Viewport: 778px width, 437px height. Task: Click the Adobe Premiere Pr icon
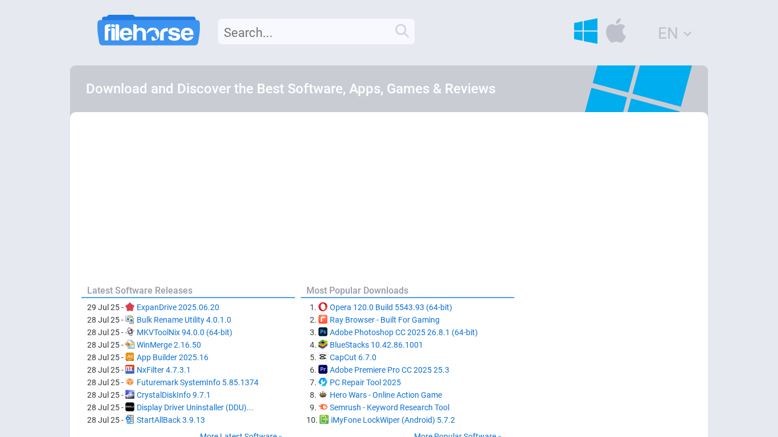click(x=323, y=370)
